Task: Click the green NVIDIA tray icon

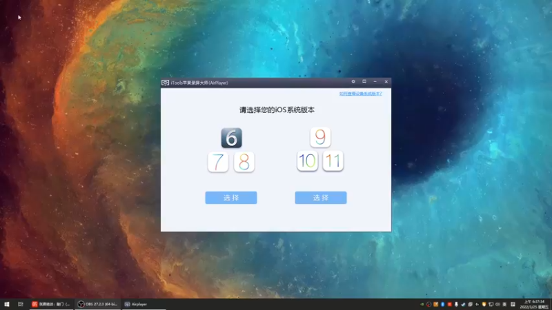Action: click(x=422, y=304)
